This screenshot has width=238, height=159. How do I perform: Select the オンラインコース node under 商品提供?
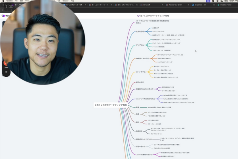pos(156,134)
